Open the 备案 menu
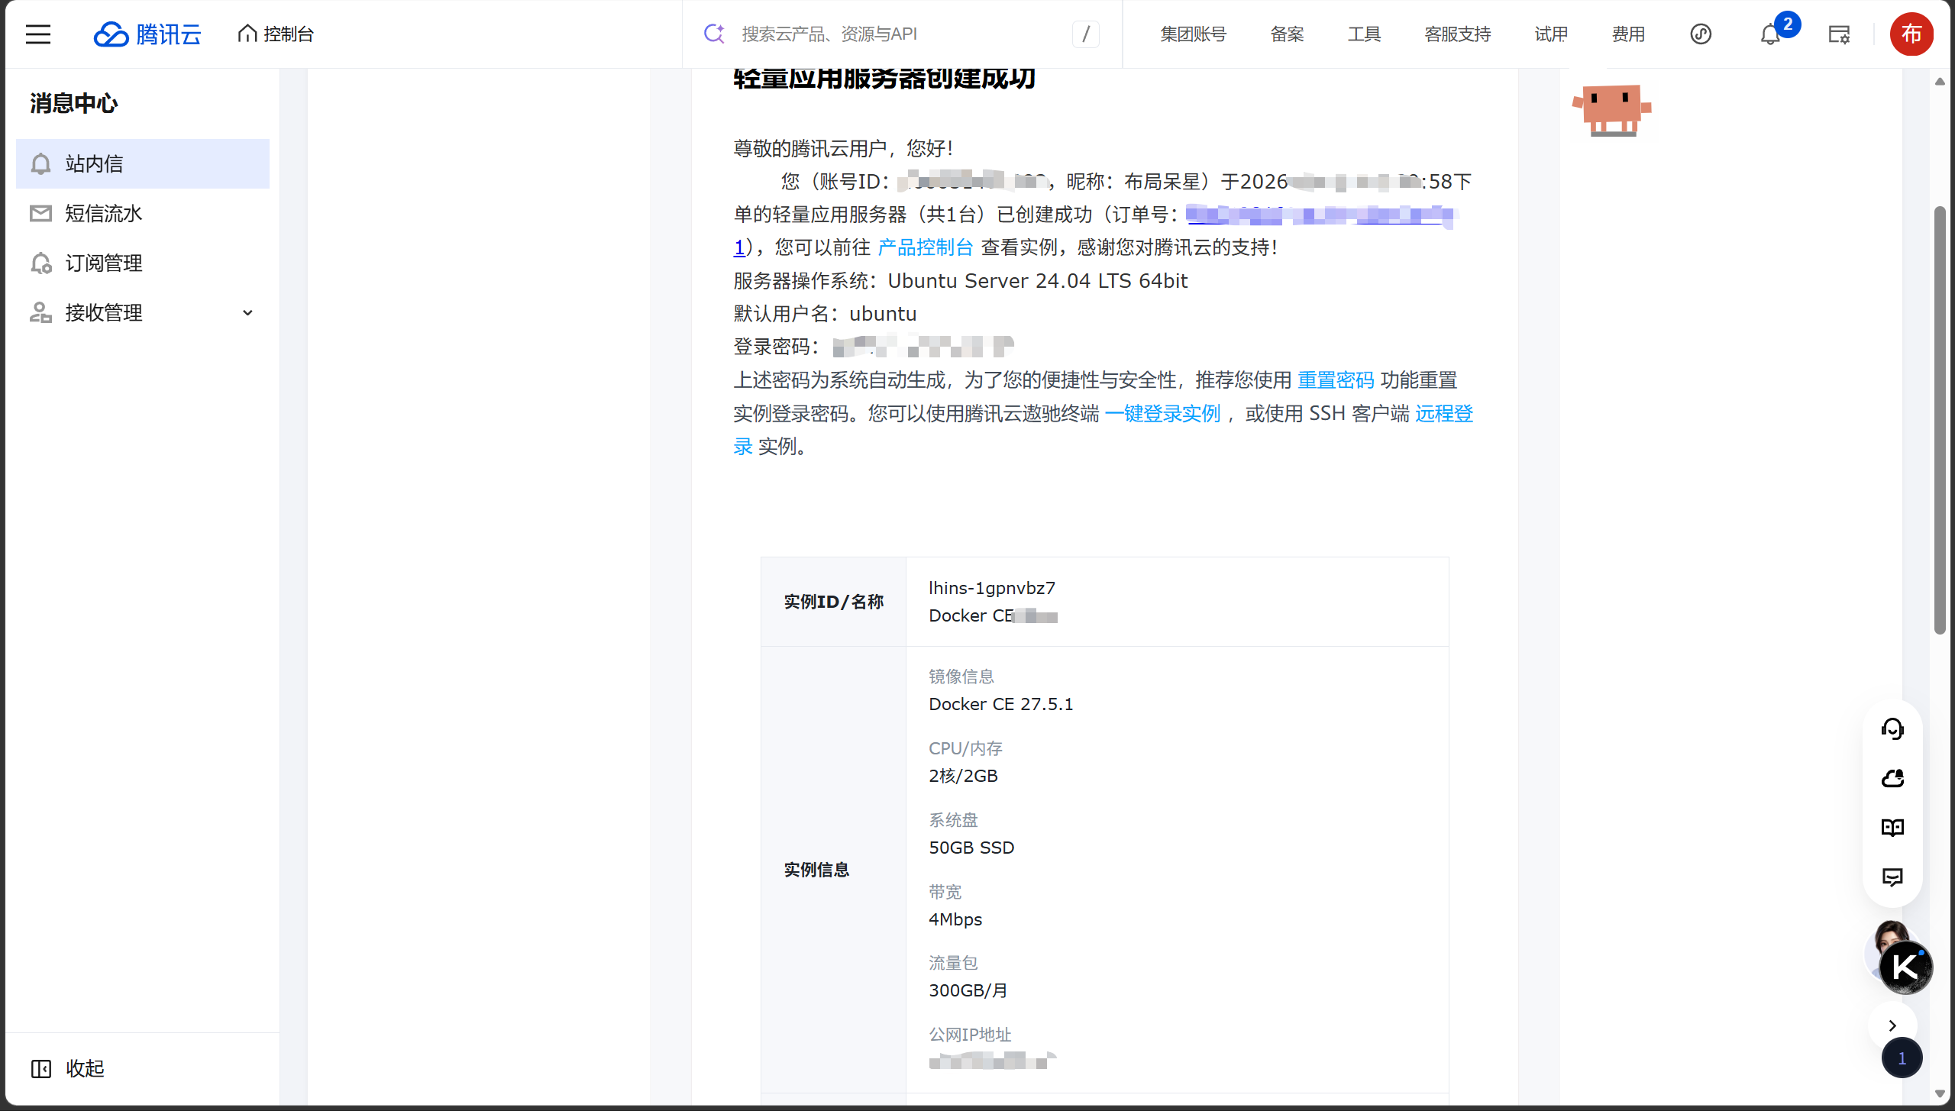The height and width of the screenshot is (1111, 1955). coord(1287,34)
